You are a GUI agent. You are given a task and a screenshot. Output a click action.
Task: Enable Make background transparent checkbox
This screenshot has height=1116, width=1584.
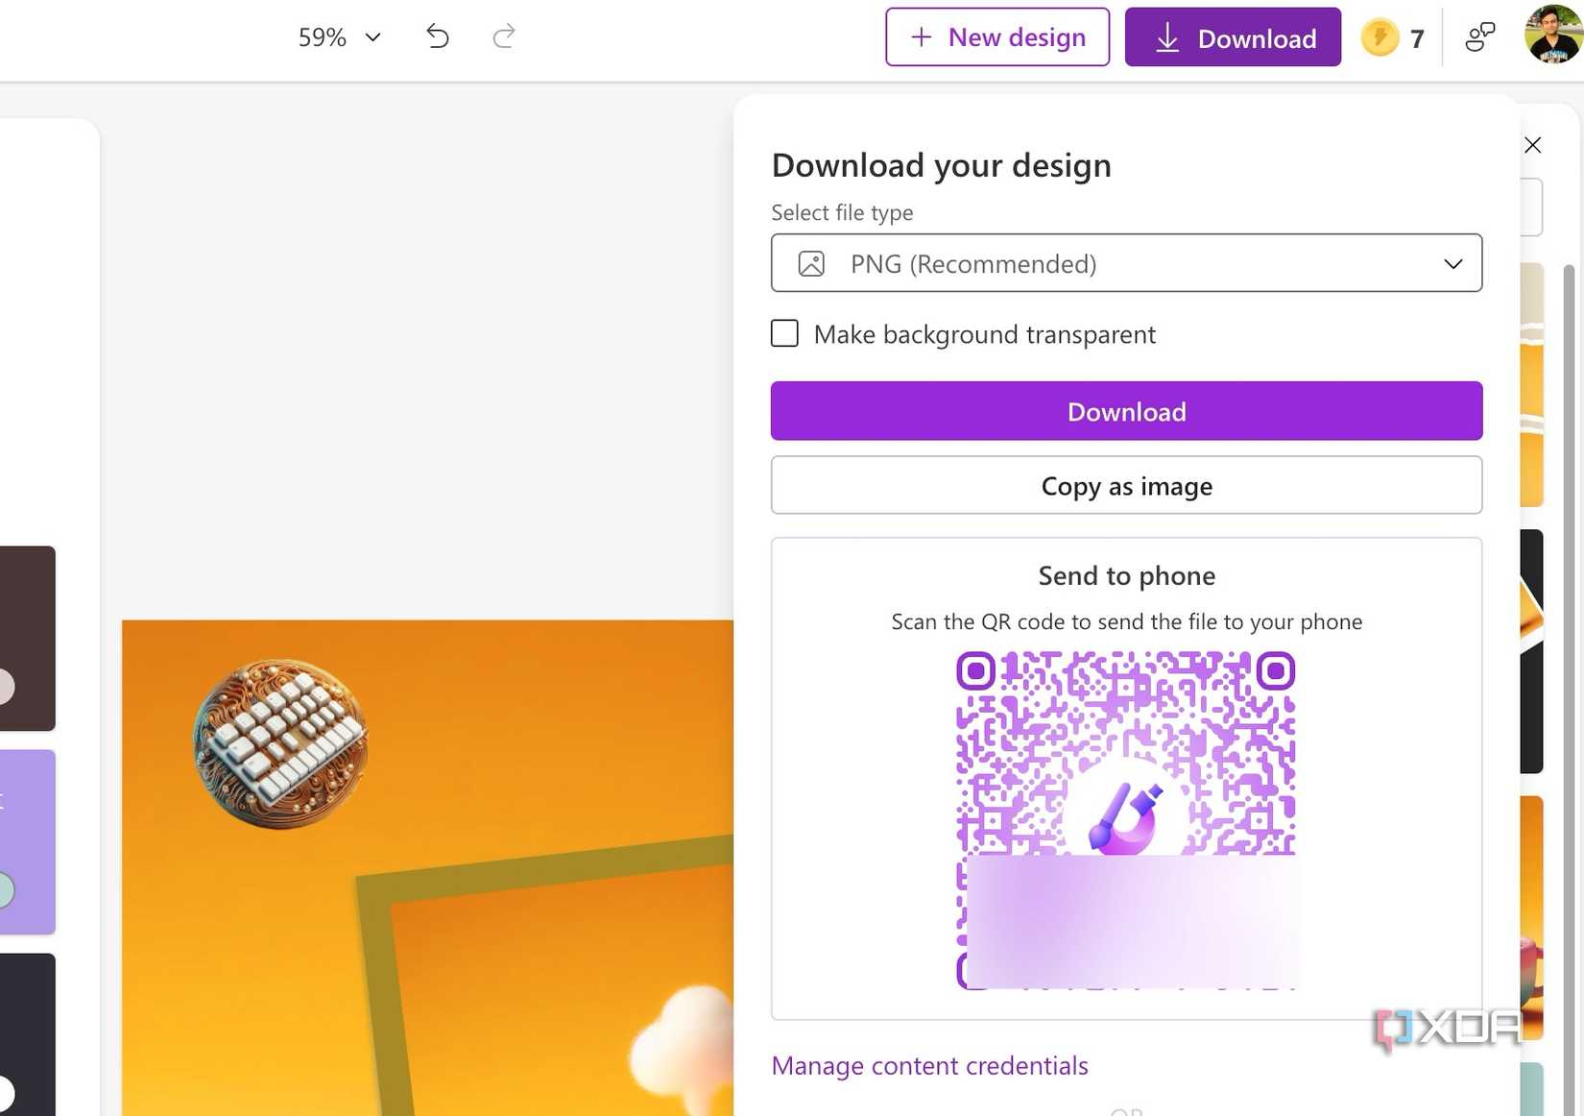click(x=784, y=333)
